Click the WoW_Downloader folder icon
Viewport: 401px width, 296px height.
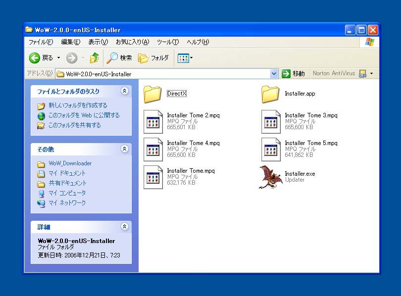(41, 164)
